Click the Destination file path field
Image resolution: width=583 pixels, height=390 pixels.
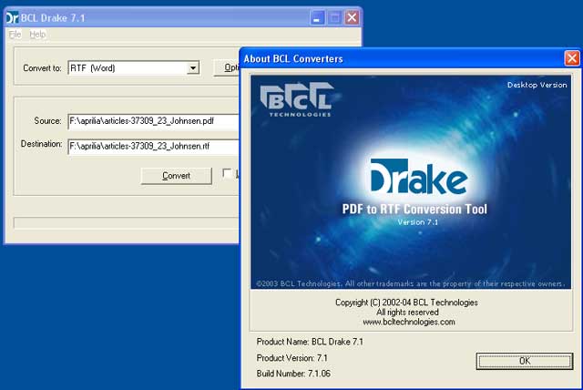(154, 147)
